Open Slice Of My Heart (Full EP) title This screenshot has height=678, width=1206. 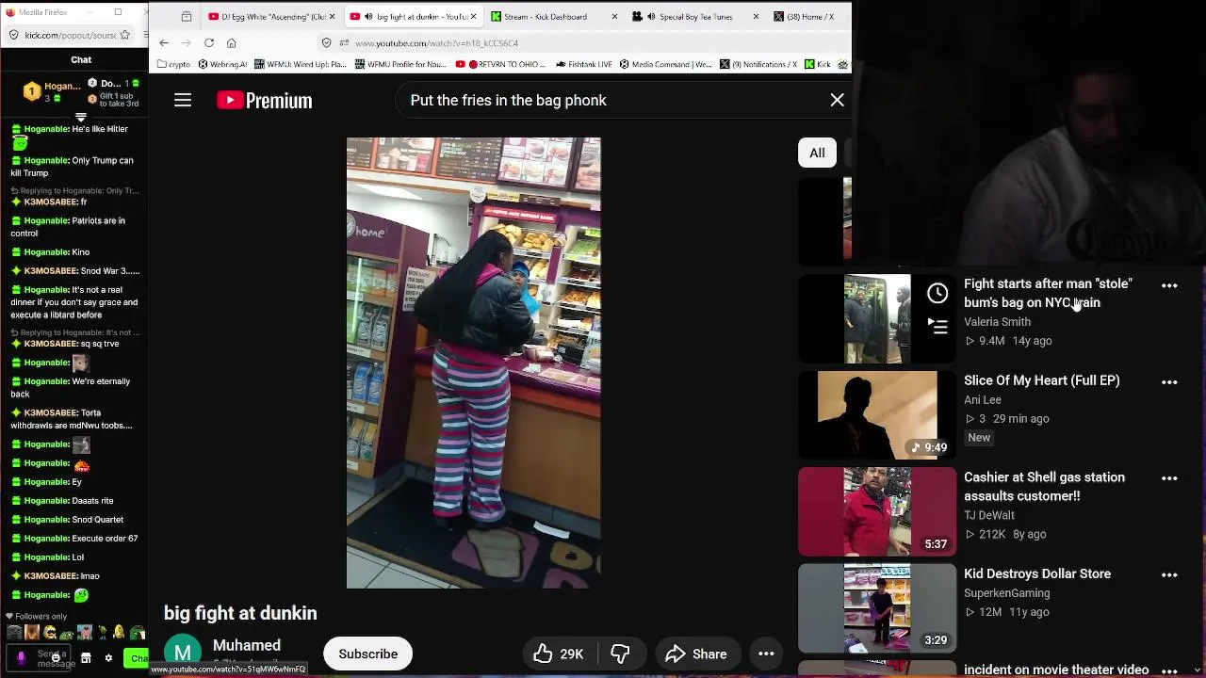(1042, 380)
